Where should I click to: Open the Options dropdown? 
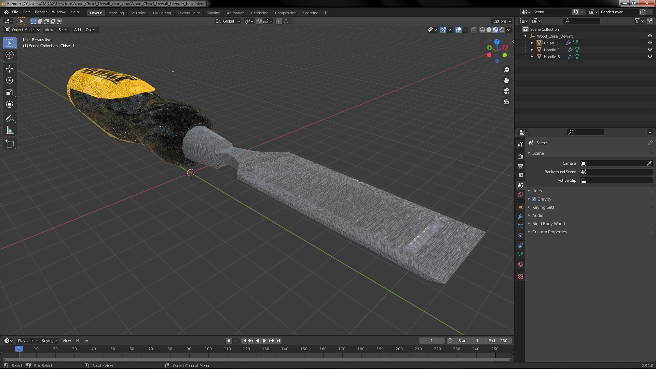502,21
